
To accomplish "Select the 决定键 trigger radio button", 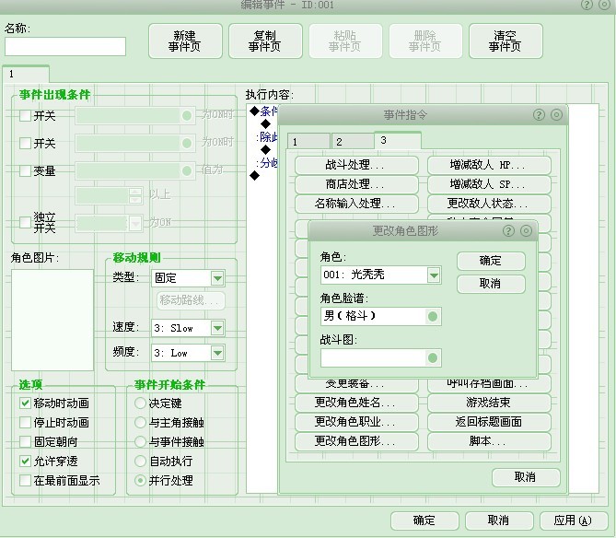I will (x=140, y=403).
